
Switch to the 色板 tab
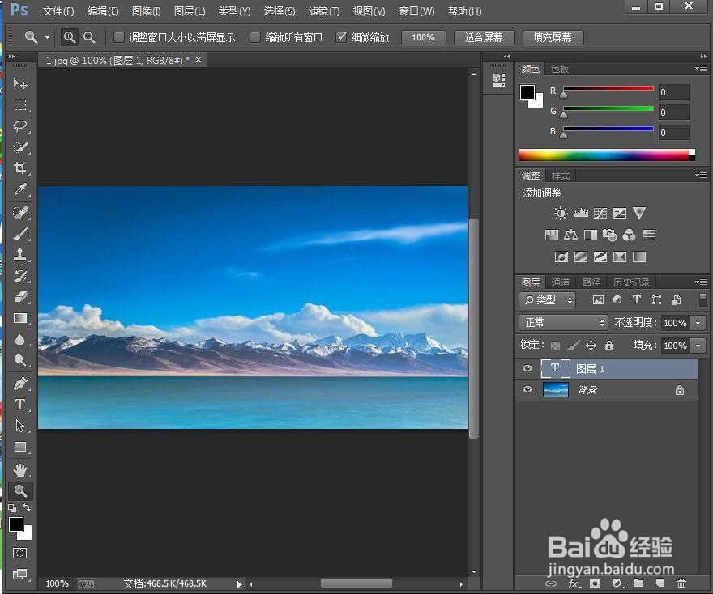click(x=560, y=69)
